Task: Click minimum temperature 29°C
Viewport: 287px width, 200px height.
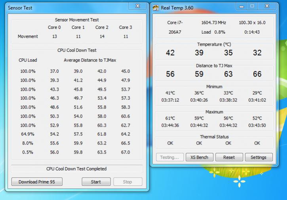Action: [x=257, y=93]
